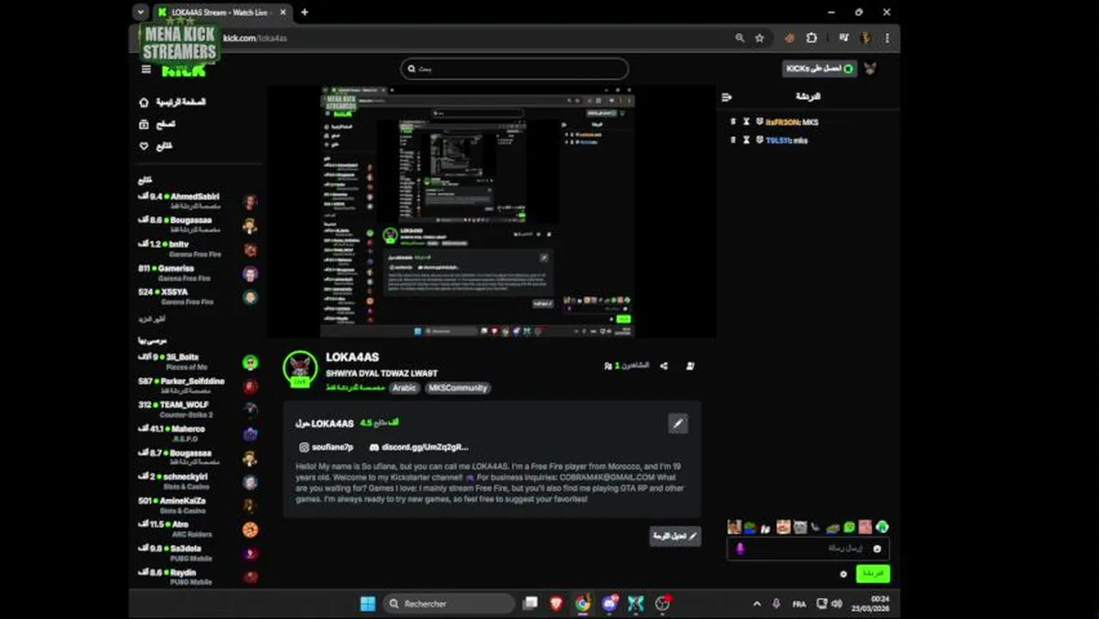Open bnltv channel in sidebar

click(198, 249)
